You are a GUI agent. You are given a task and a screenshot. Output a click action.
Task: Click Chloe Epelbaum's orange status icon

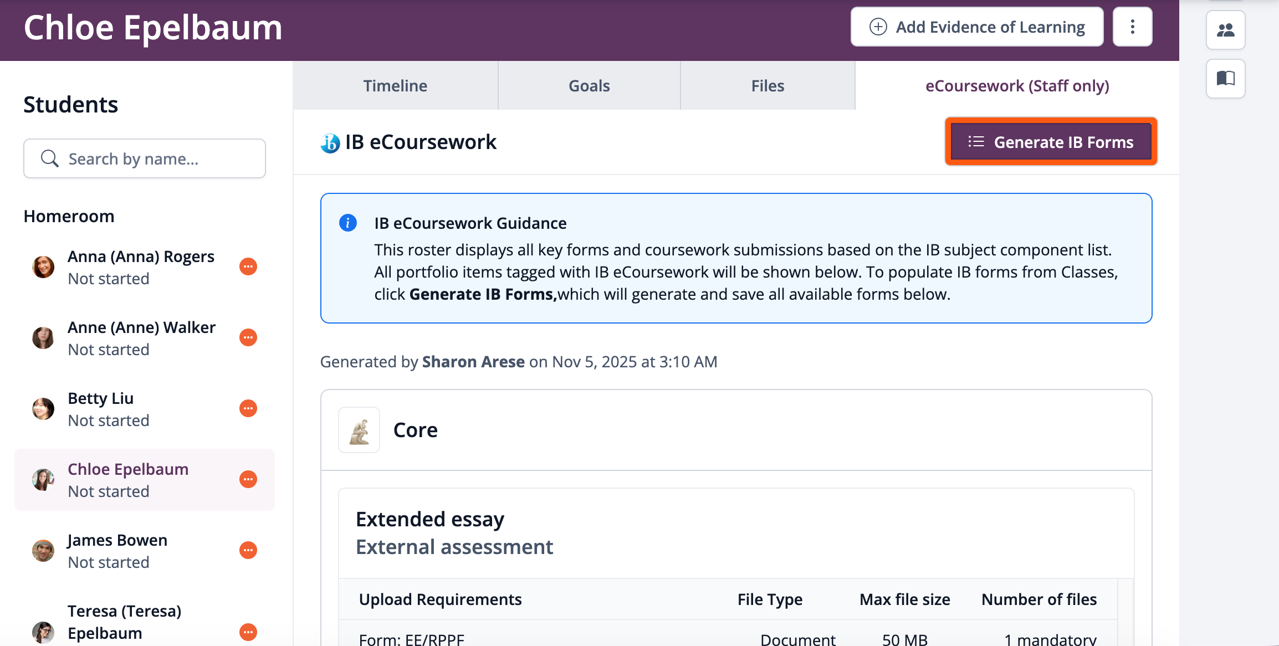point(248,479)
